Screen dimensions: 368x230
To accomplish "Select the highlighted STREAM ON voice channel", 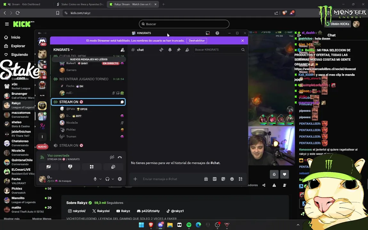I will (x=88, y=102).
